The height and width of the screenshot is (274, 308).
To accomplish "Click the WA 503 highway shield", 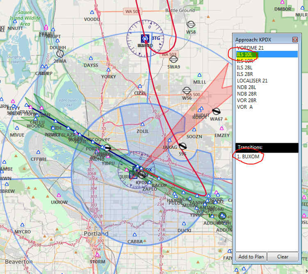I will pos(169,54).
